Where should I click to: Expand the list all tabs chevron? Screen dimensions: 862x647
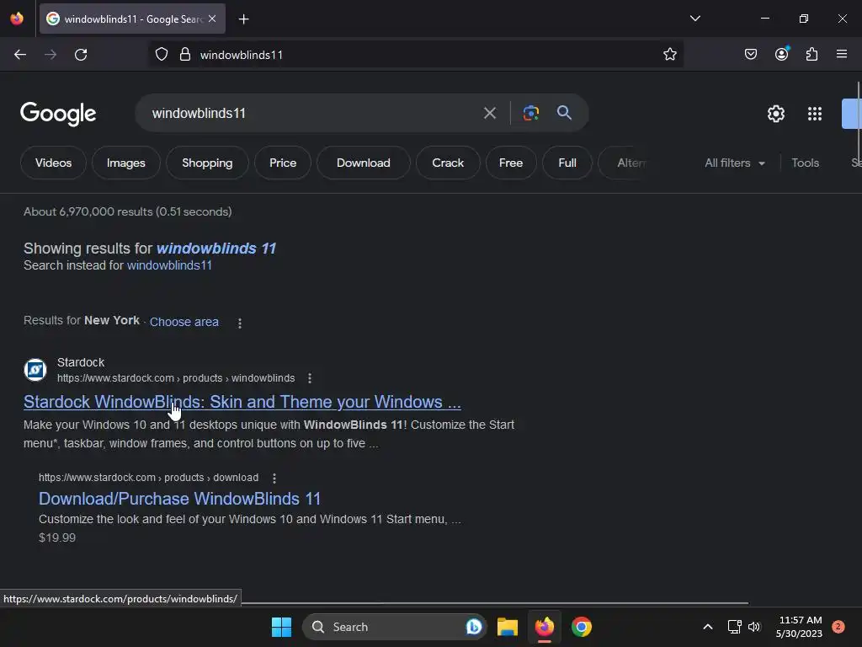point(694,19)
